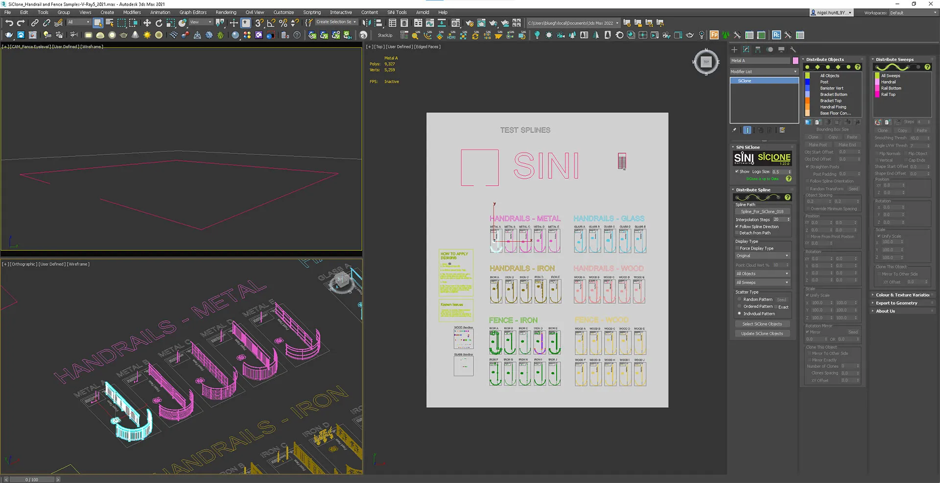The width and height of the screenshot is (940, 483).
Task: Click the Update SiClone Objects button
Action: (762, 334)
